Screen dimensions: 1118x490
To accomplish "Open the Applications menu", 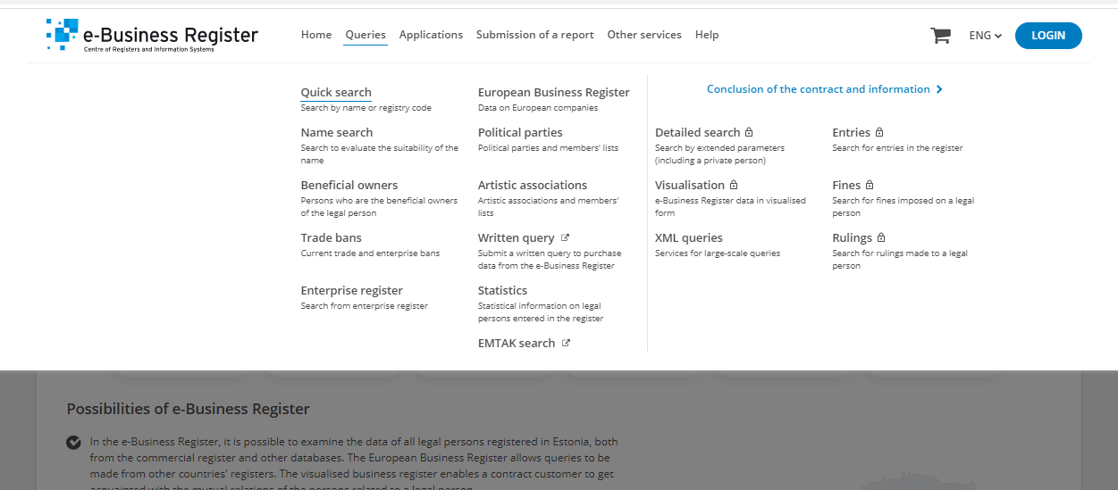I will pyautogui.click(x=431, y=35).
